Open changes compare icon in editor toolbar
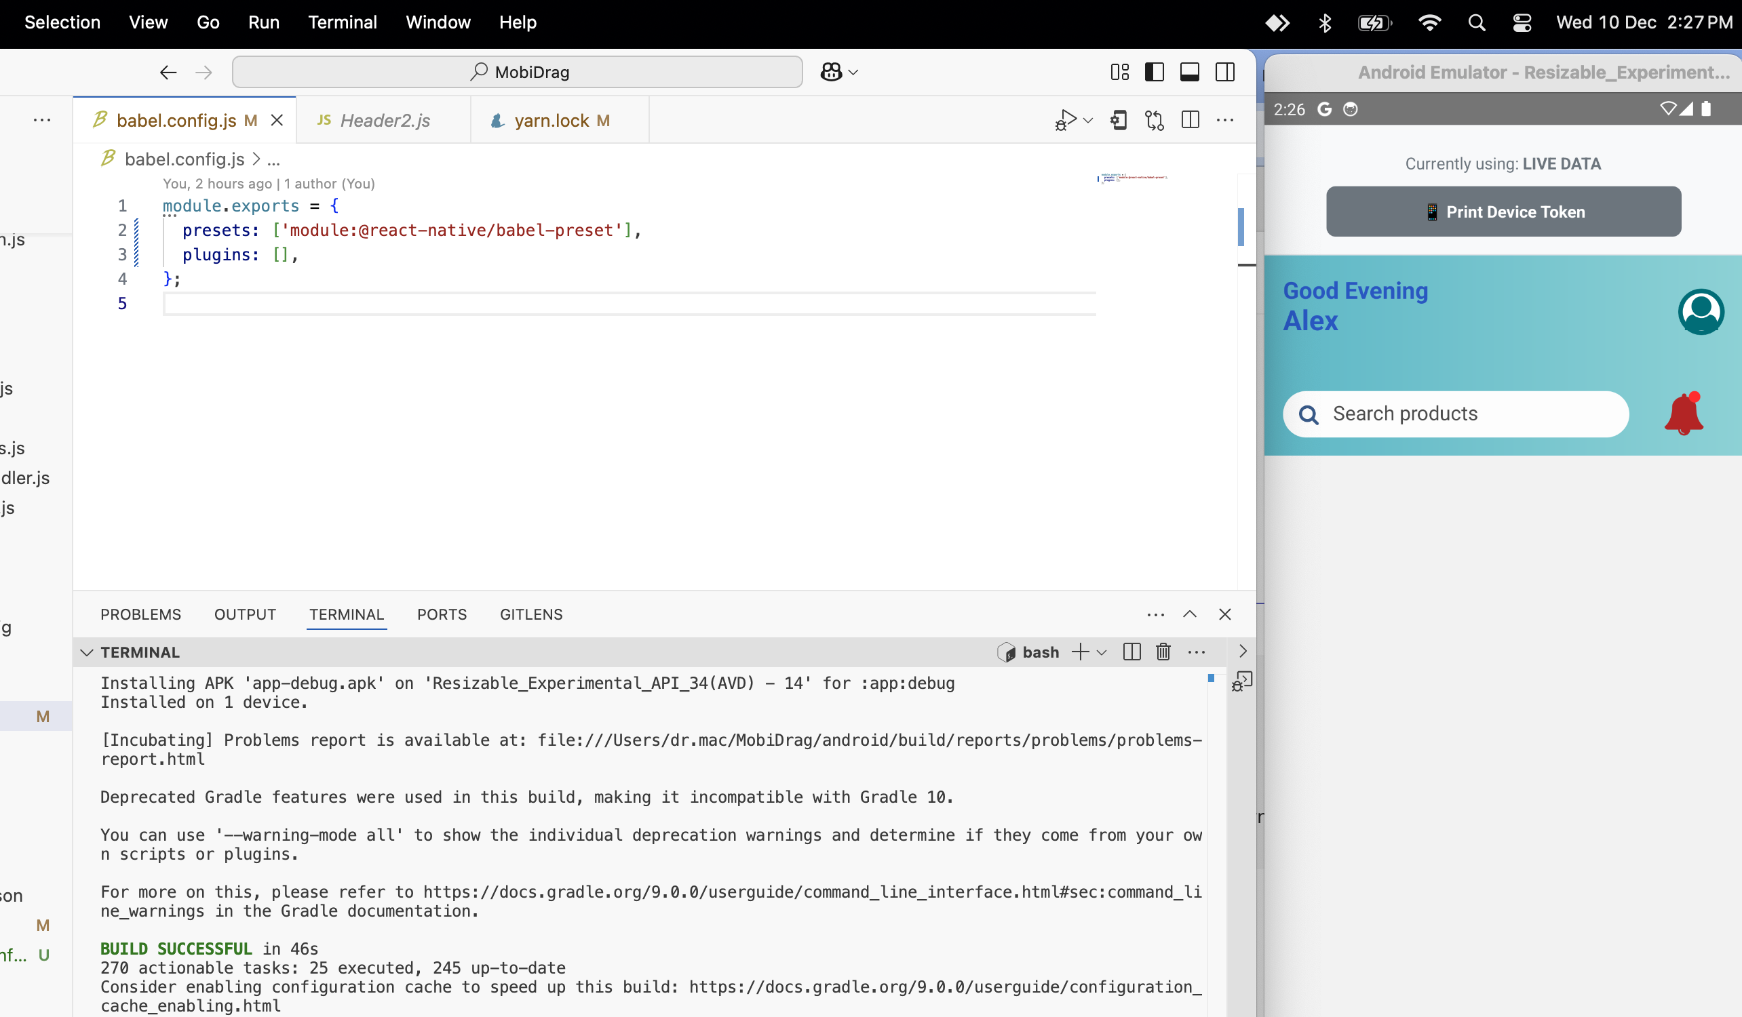Viewport: 1742px width, 1017px height. [1154, 120]
